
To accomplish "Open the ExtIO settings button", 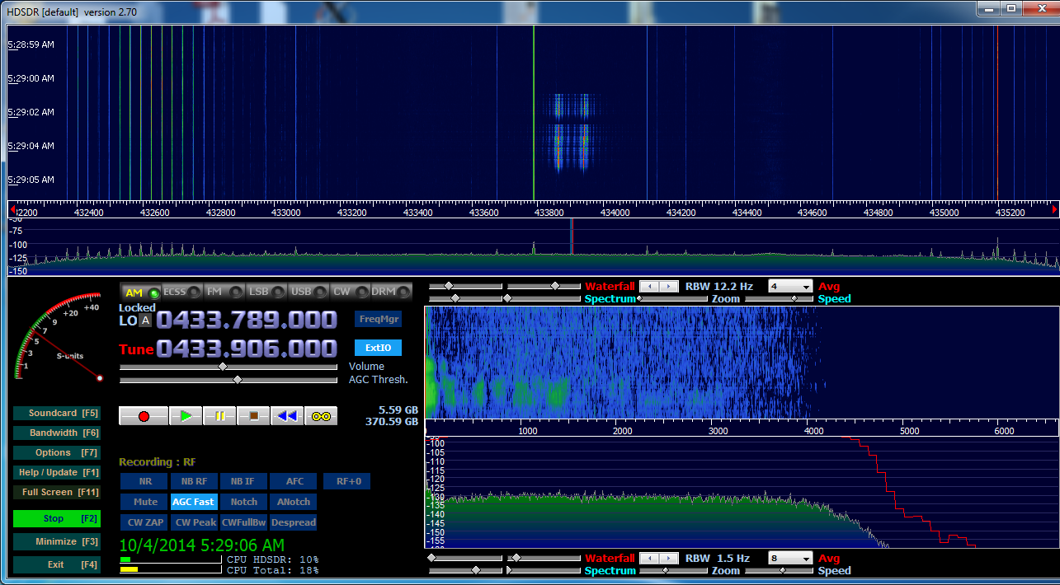I will click(378, 348).
